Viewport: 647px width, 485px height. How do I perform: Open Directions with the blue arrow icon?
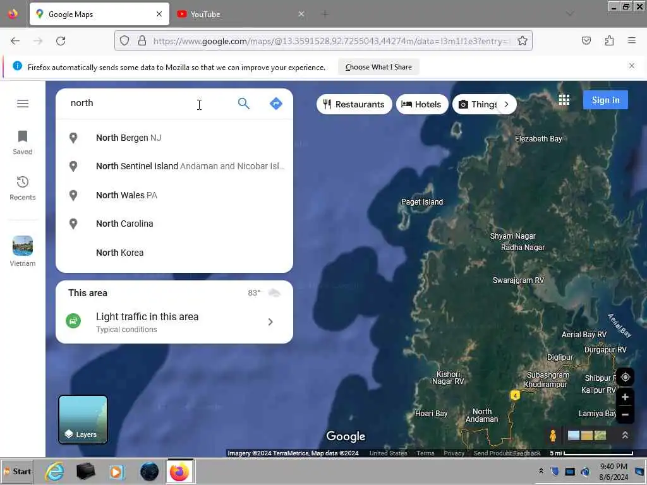275,104
